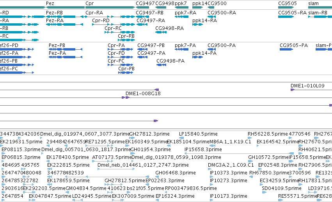Select the EC34259.5prime EST feature
The height and width of the screenshot is (202, 332).
tap(261, 185)
